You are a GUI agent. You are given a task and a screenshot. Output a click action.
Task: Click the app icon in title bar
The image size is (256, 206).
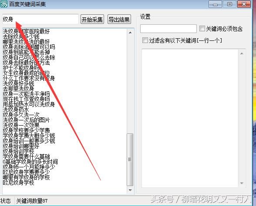tap(3, 4)
